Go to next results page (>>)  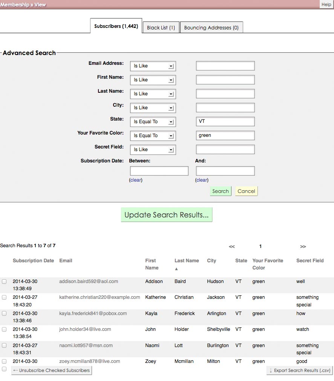click(303, 246)
